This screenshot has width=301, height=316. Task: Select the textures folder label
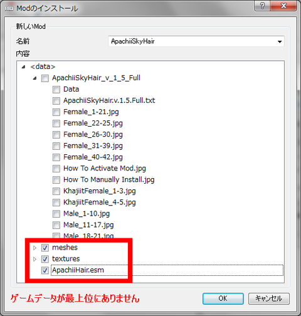pyautogui.click(x=66, y=259)
